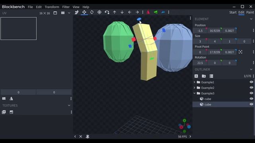Add a new cube in Outliner
This screenshot has height=143, width=255.
[x=196, y=76]
